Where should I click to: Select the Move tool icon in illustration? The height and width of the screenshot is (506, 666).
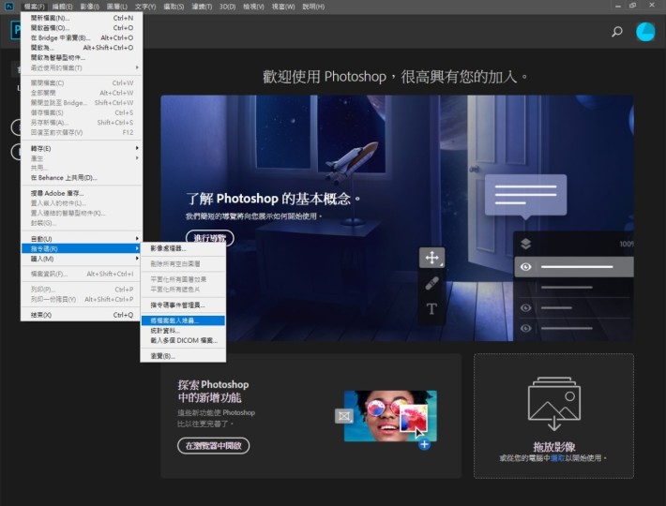pyautogui.click(x=432, y=258)
